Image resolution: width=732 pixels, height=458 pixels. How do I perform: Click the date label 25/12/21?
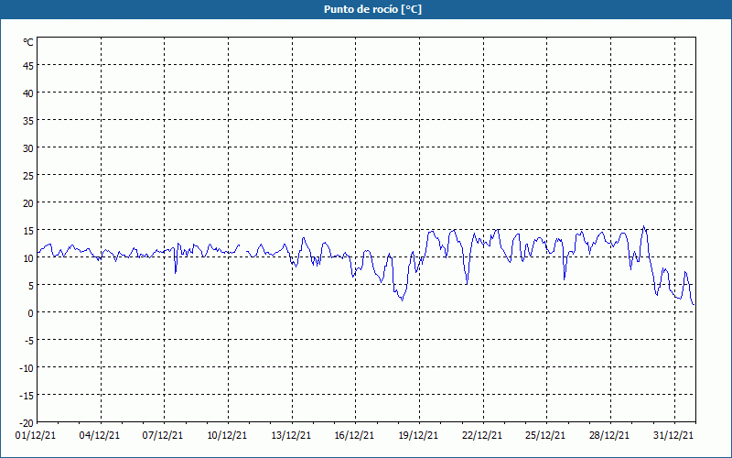[x=545, y=436]
